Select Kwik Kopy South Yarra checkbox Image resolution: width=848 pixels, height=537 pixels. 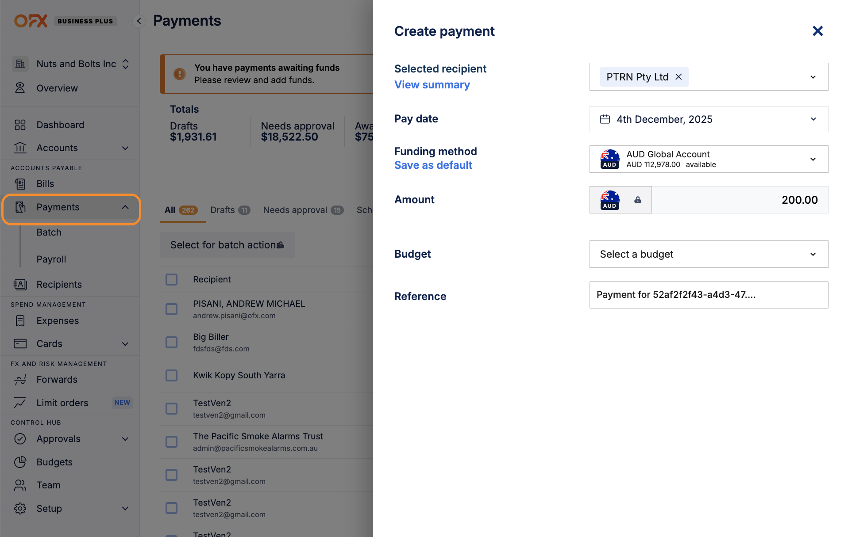[x=171, y=376]
